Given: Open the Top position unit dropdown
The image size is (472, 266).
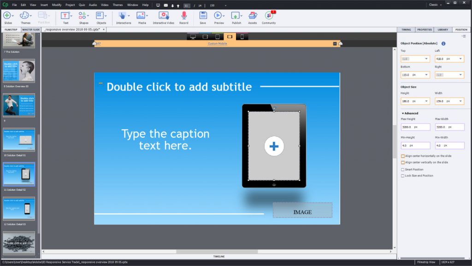Looking at the screenshot, I should tap(426, 59).
